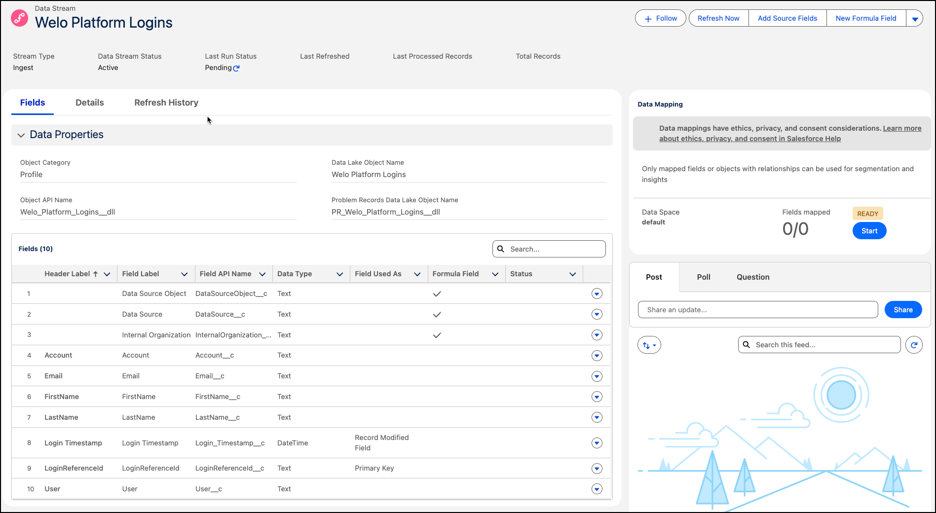Sort by Header Label ascending arrow
This screenshot has width=936, height=513.
[x=95, y=274]
